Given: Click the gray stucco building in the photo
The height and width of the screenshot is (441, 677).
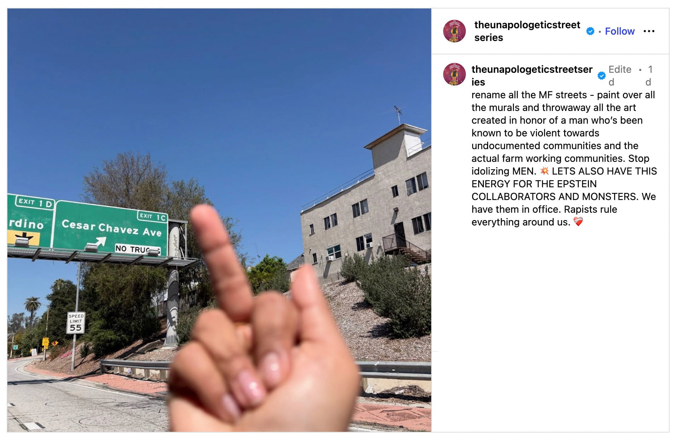Looking at the screenshot, I should click(366, 201).
